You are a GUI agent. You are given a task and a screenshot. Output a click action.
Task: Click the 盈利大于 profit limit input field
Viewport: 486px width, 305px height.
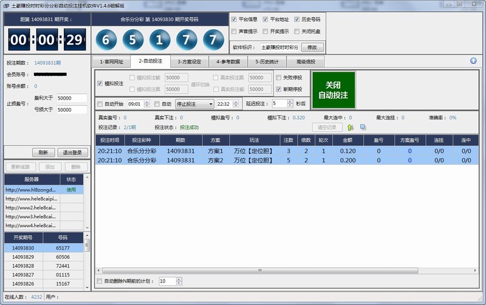click(72, 98)
